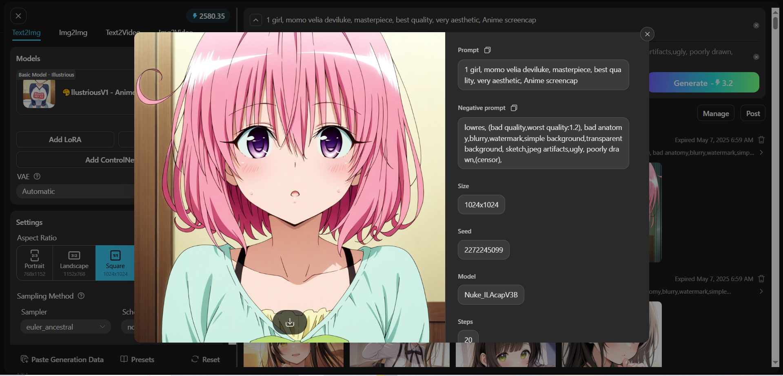Clear the positive prompt field
The height and width of the screenshot is (376, 783).
pos(756,25)
